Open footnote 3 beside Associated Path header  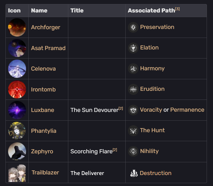pos(177,9)
